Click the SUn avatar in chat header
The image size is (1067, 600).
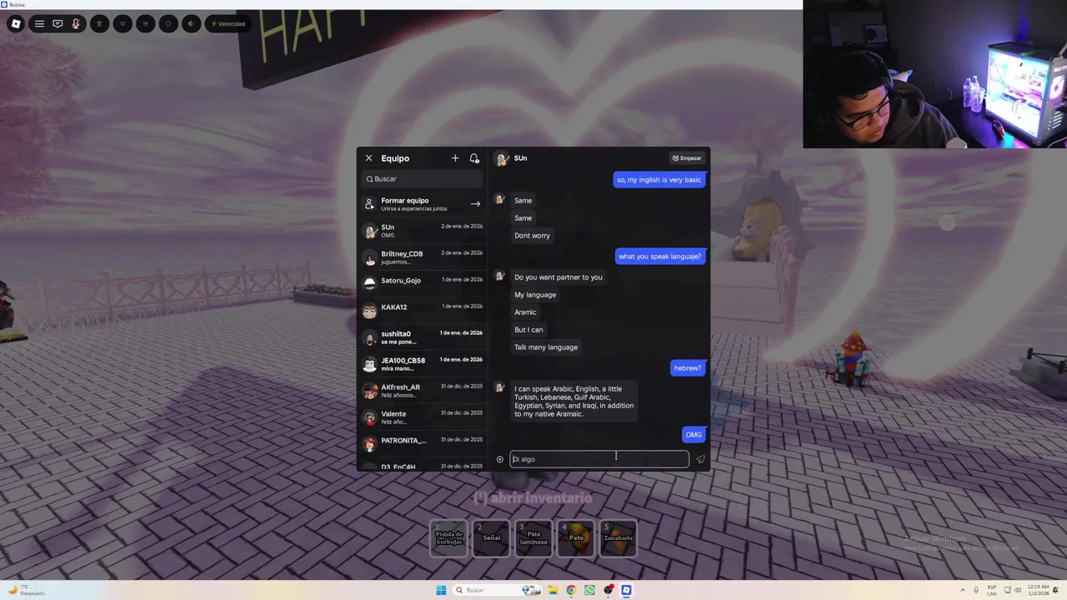click(502, 158)
